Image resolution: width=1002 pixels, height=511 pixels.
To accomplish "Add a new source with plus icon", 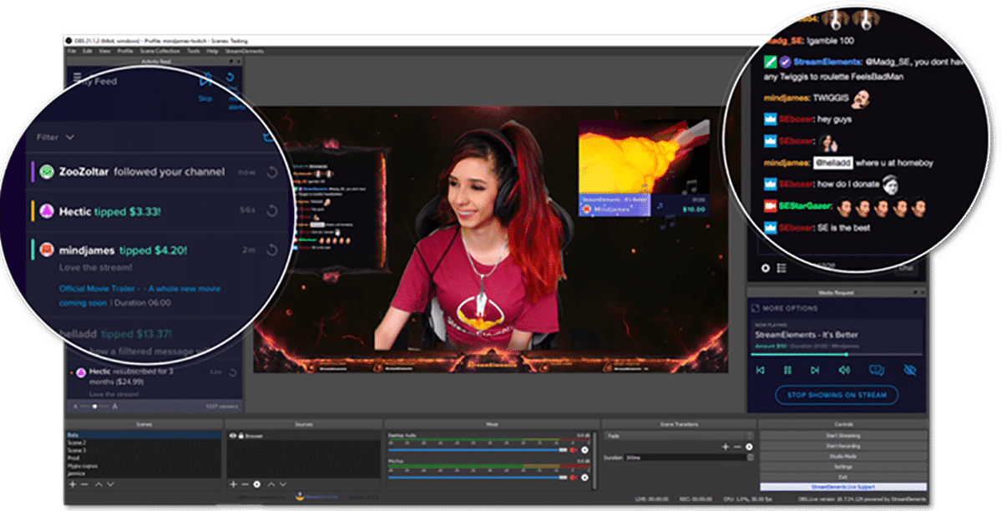I will click(x=233, y=484).
